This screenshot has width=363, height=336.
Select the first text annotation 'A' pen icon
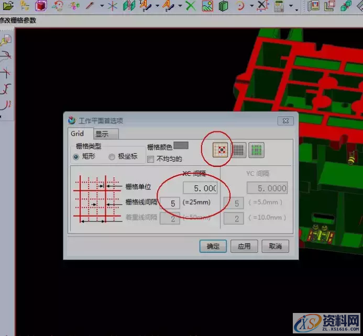tap(146, 6)
